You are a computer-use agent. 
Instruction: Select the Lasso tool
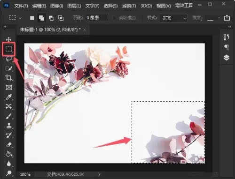9,59
